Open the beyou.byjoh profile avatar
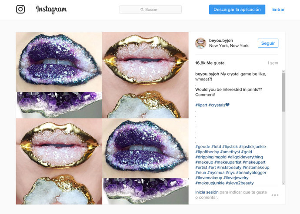 200,43
